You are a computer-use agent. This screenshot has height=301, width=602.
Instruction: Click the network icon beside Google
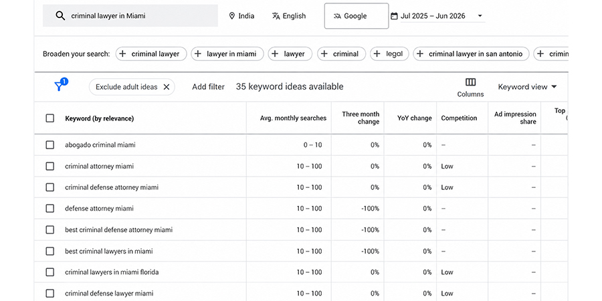[338, 16]
